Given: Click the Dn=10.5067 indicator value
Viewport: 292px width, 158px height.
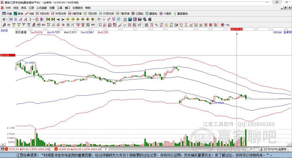Looking at the screenshot, I should click(87, 33).
